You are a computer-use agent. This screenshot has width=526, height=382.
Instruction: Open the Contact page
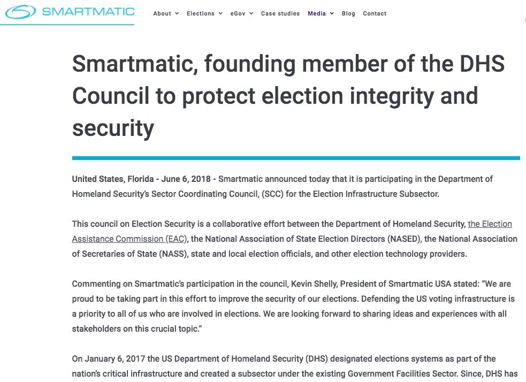click(x=375, y=14)
